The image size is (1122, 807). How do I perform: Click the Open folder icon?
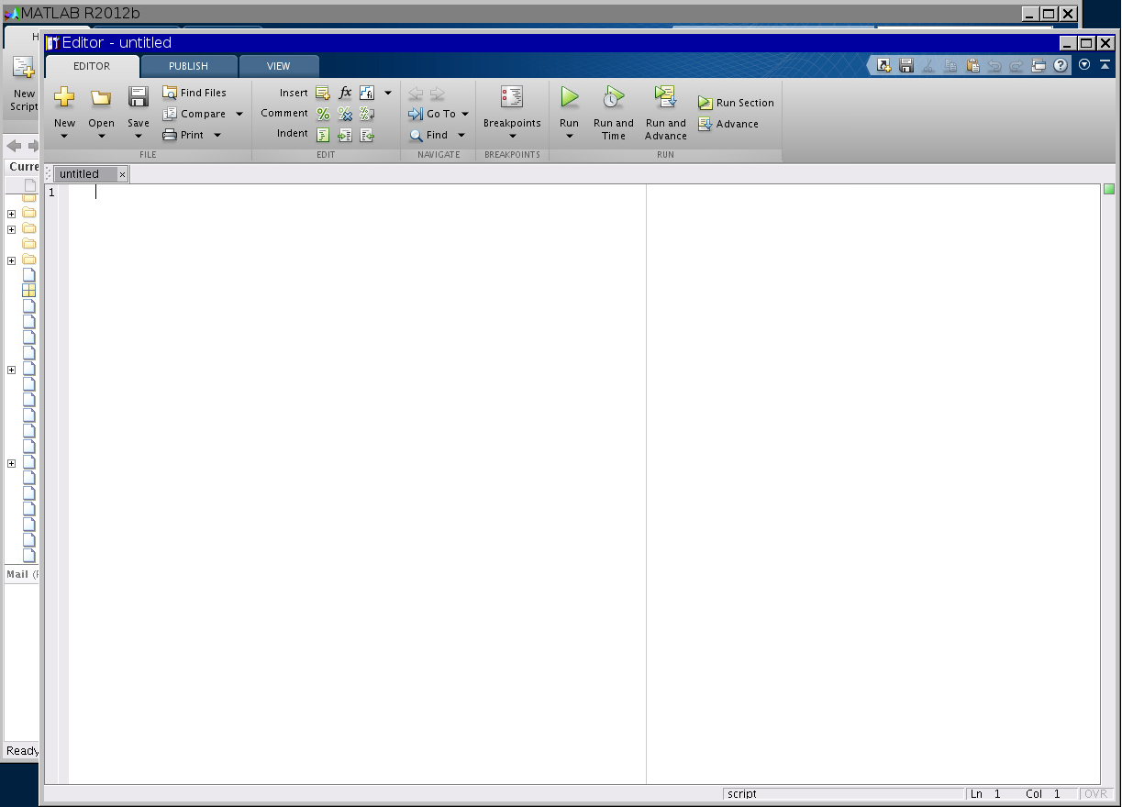(101, 97)
